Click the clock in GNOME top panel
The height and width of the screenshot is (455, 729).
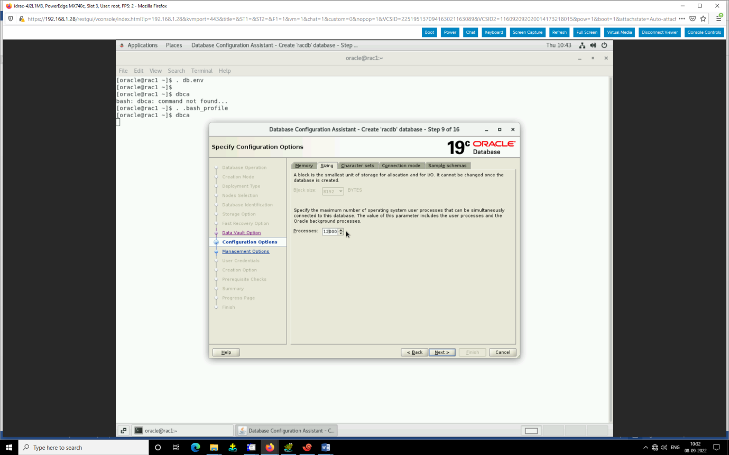pyautogui.click(x=559, y=45)
